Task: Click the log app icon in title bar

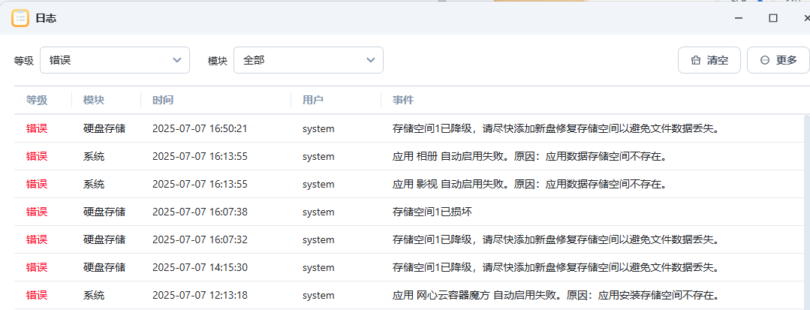Action: coord(20,18)
